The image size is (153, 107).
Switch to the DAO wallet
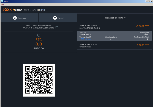42,10
